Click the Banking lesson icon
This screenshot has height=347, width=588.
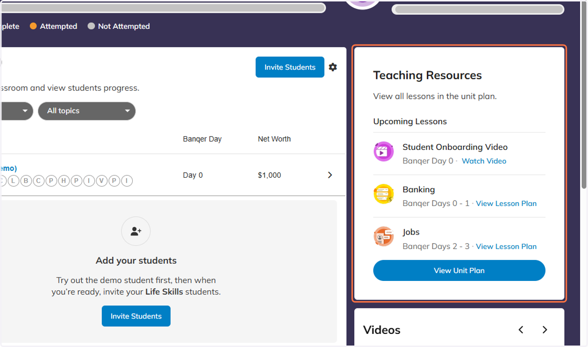[383, 194]
